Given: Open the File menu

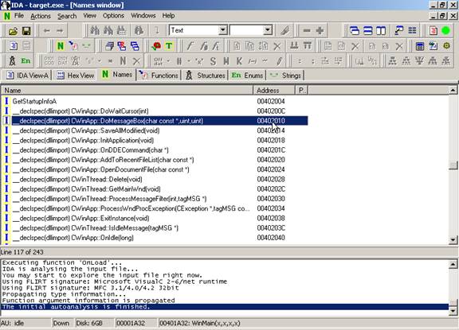Looking at the screenshot, I should [19, 16].
